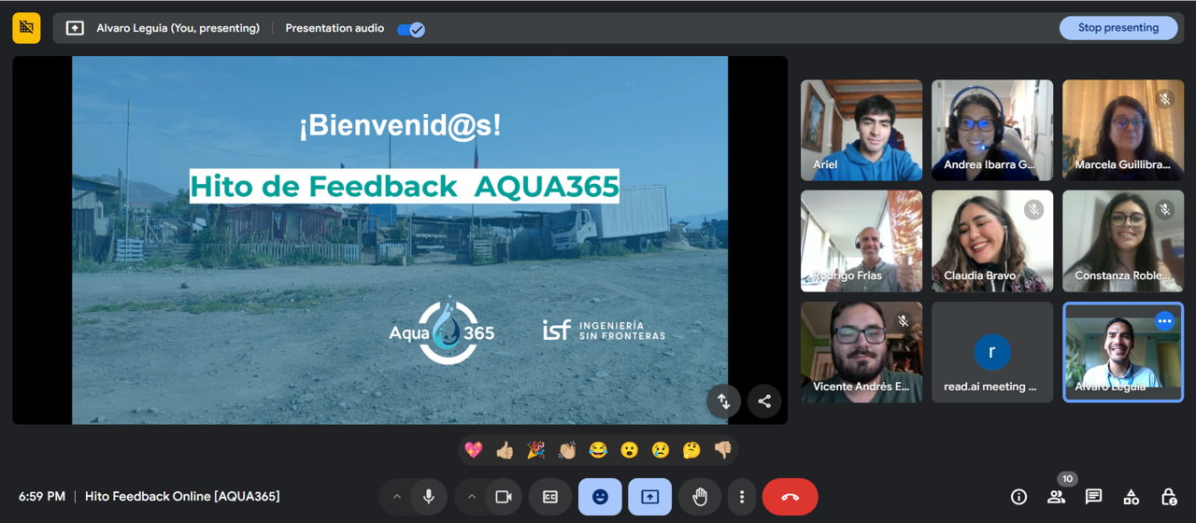Click the present screen icon in toolbar
The image size is (1196, 523).
tap(650, 497)
